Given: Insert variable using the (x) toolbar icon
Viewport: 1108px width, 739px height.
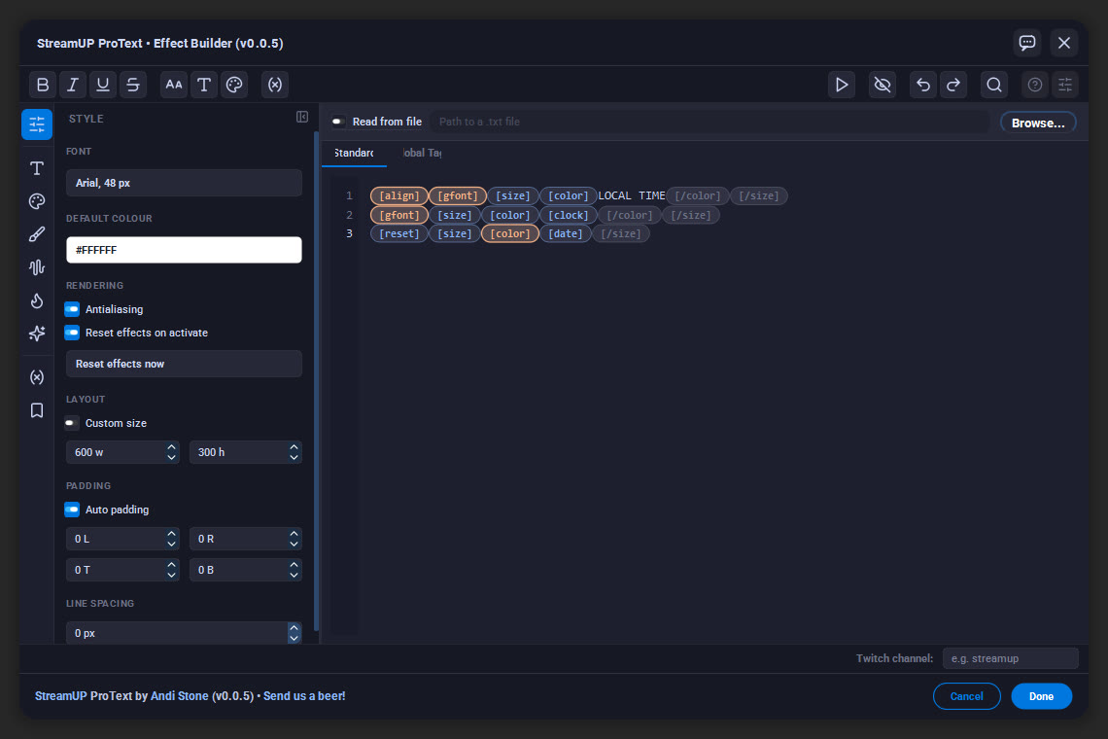Looking at the screenshot, I should coord(275,85).
